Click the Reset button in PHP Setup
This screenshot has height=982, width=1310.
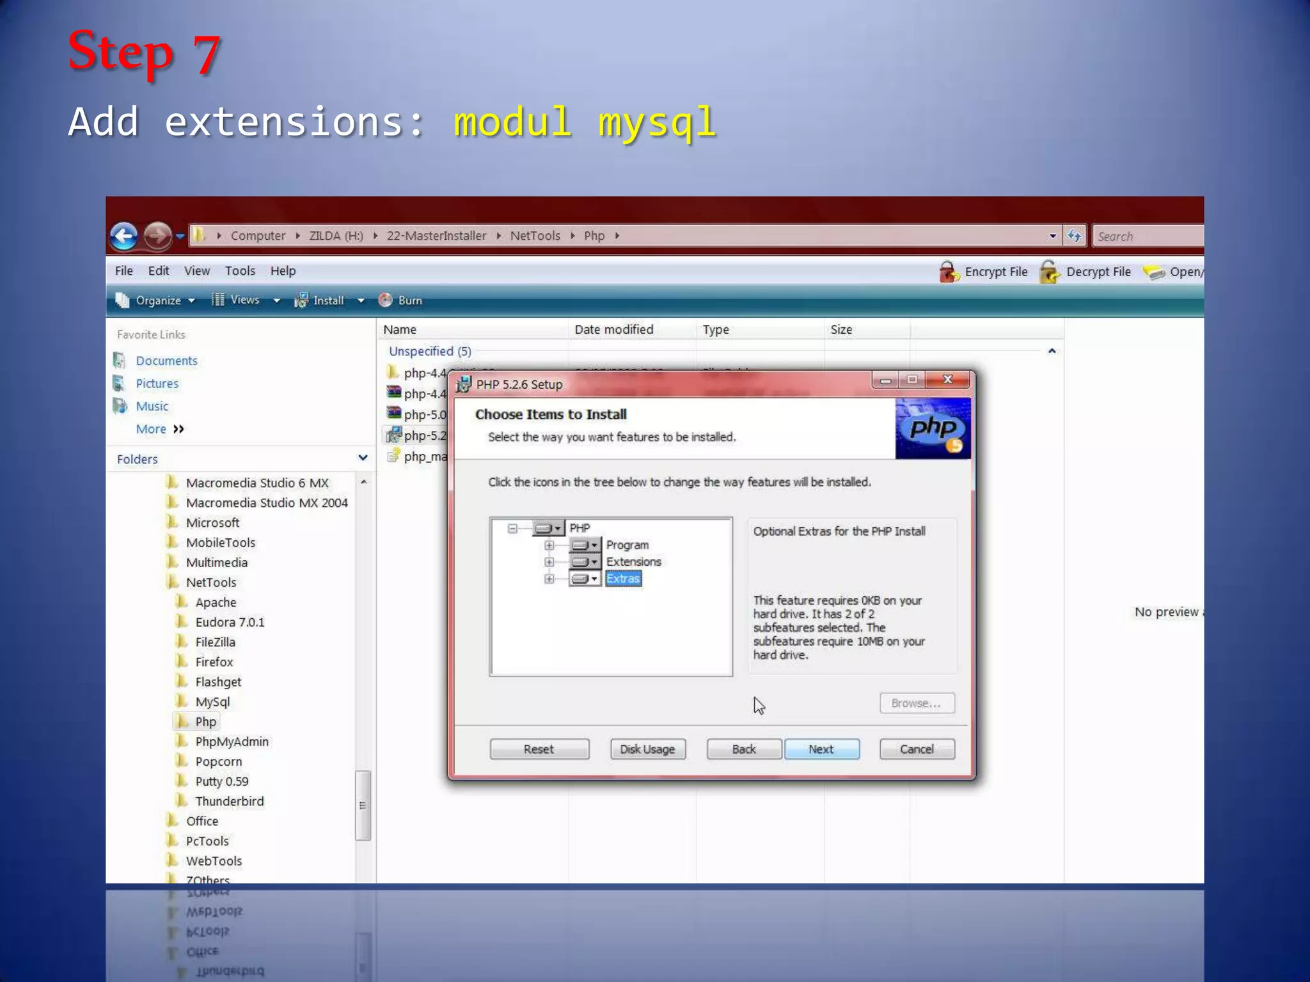tap(539, 749)
